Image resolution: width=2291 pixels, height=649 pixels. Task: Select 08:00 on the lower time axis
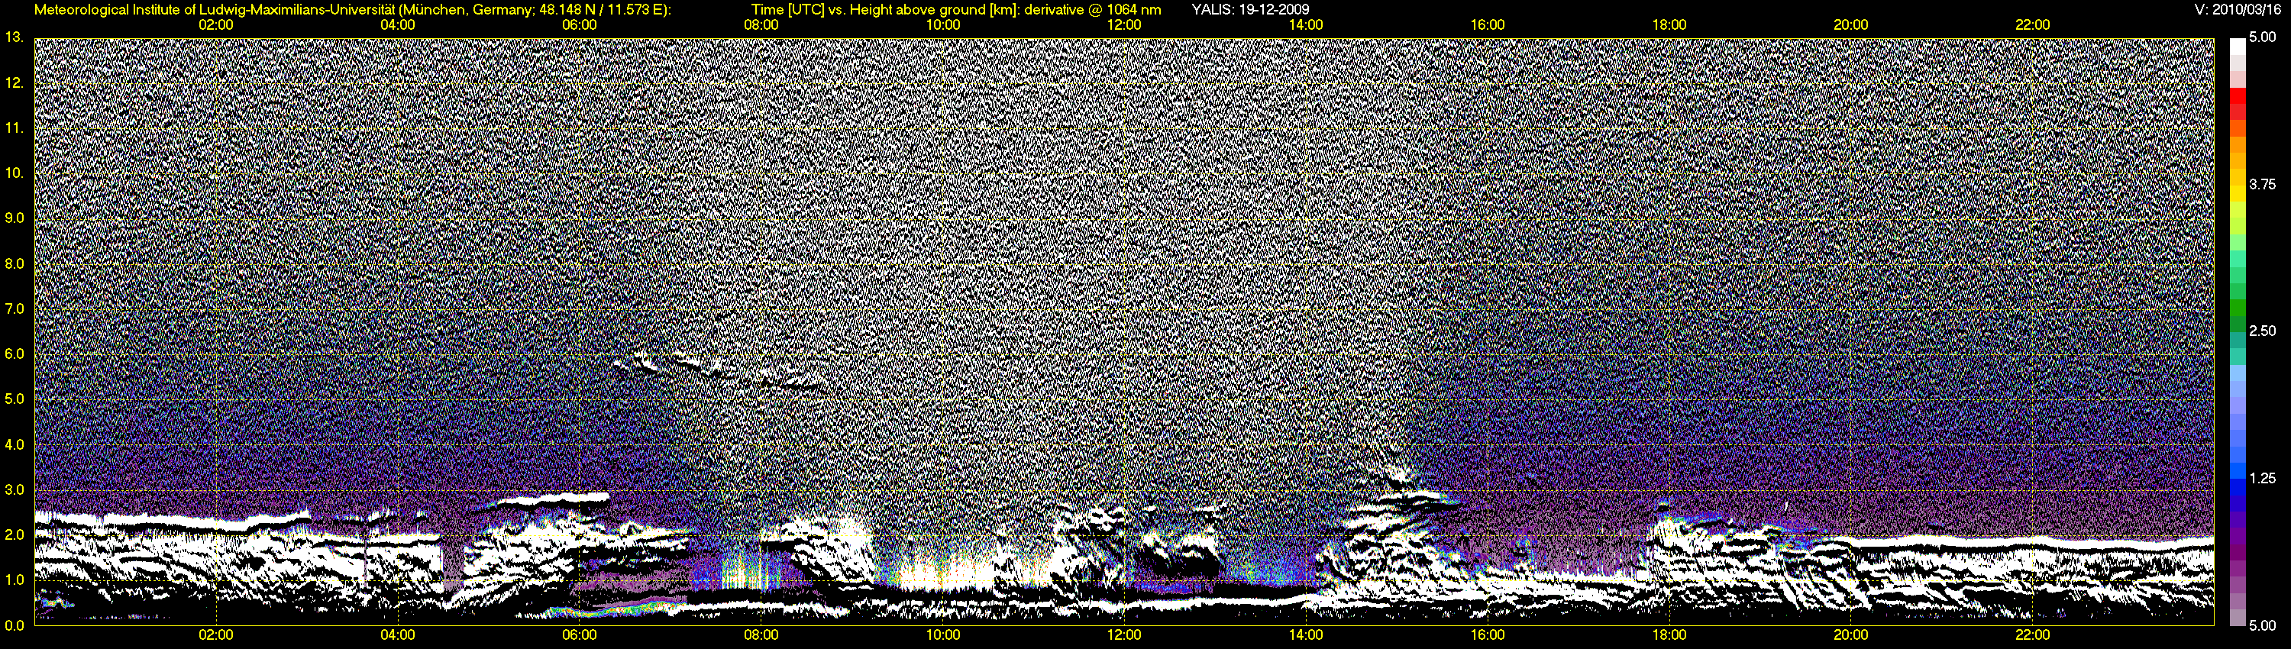click(x=761, y=634)
